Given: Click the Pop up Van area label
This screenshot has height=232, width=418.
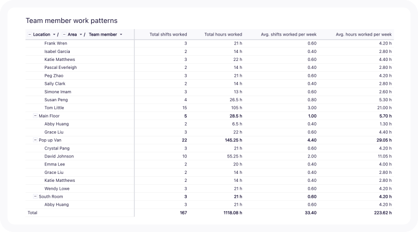Looking at the screenshot, I should [x=50, y=140].
